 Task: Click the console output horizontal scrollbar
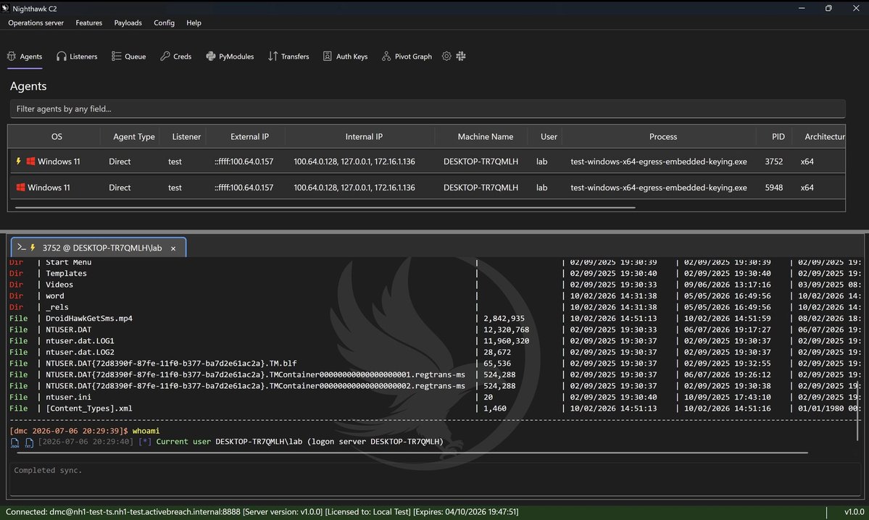(x=412, y=453)
